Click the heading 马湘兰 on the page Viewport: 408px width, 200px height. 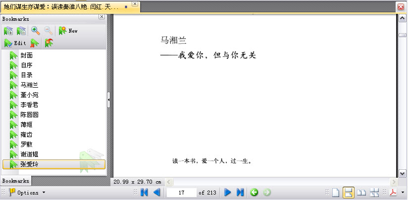(174, 40)
